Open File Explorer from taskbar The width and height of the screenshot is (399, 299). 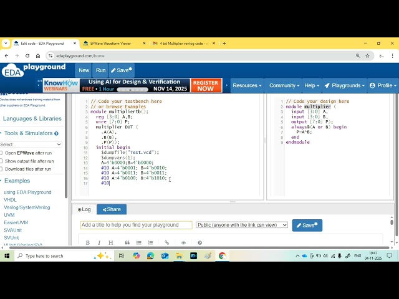point(179,256)
